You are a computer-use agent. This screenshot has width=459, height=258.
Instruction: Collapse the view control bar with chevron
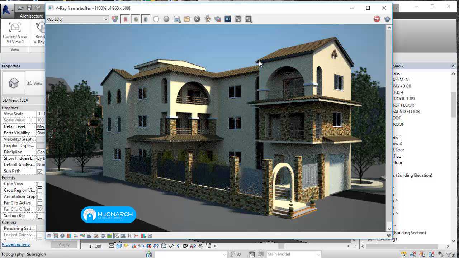tap(215, 246)
